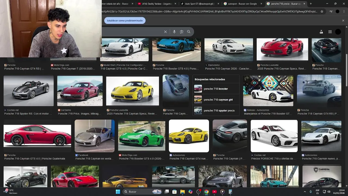Close the Auto Spot GT tab
Screen dimensions: 348x196
point(218,4)
